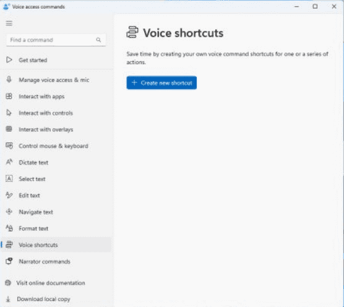The width and height of the screenshot is (344, 307).
Task: Click the Edit text pen icon
Action: (9, 195)
